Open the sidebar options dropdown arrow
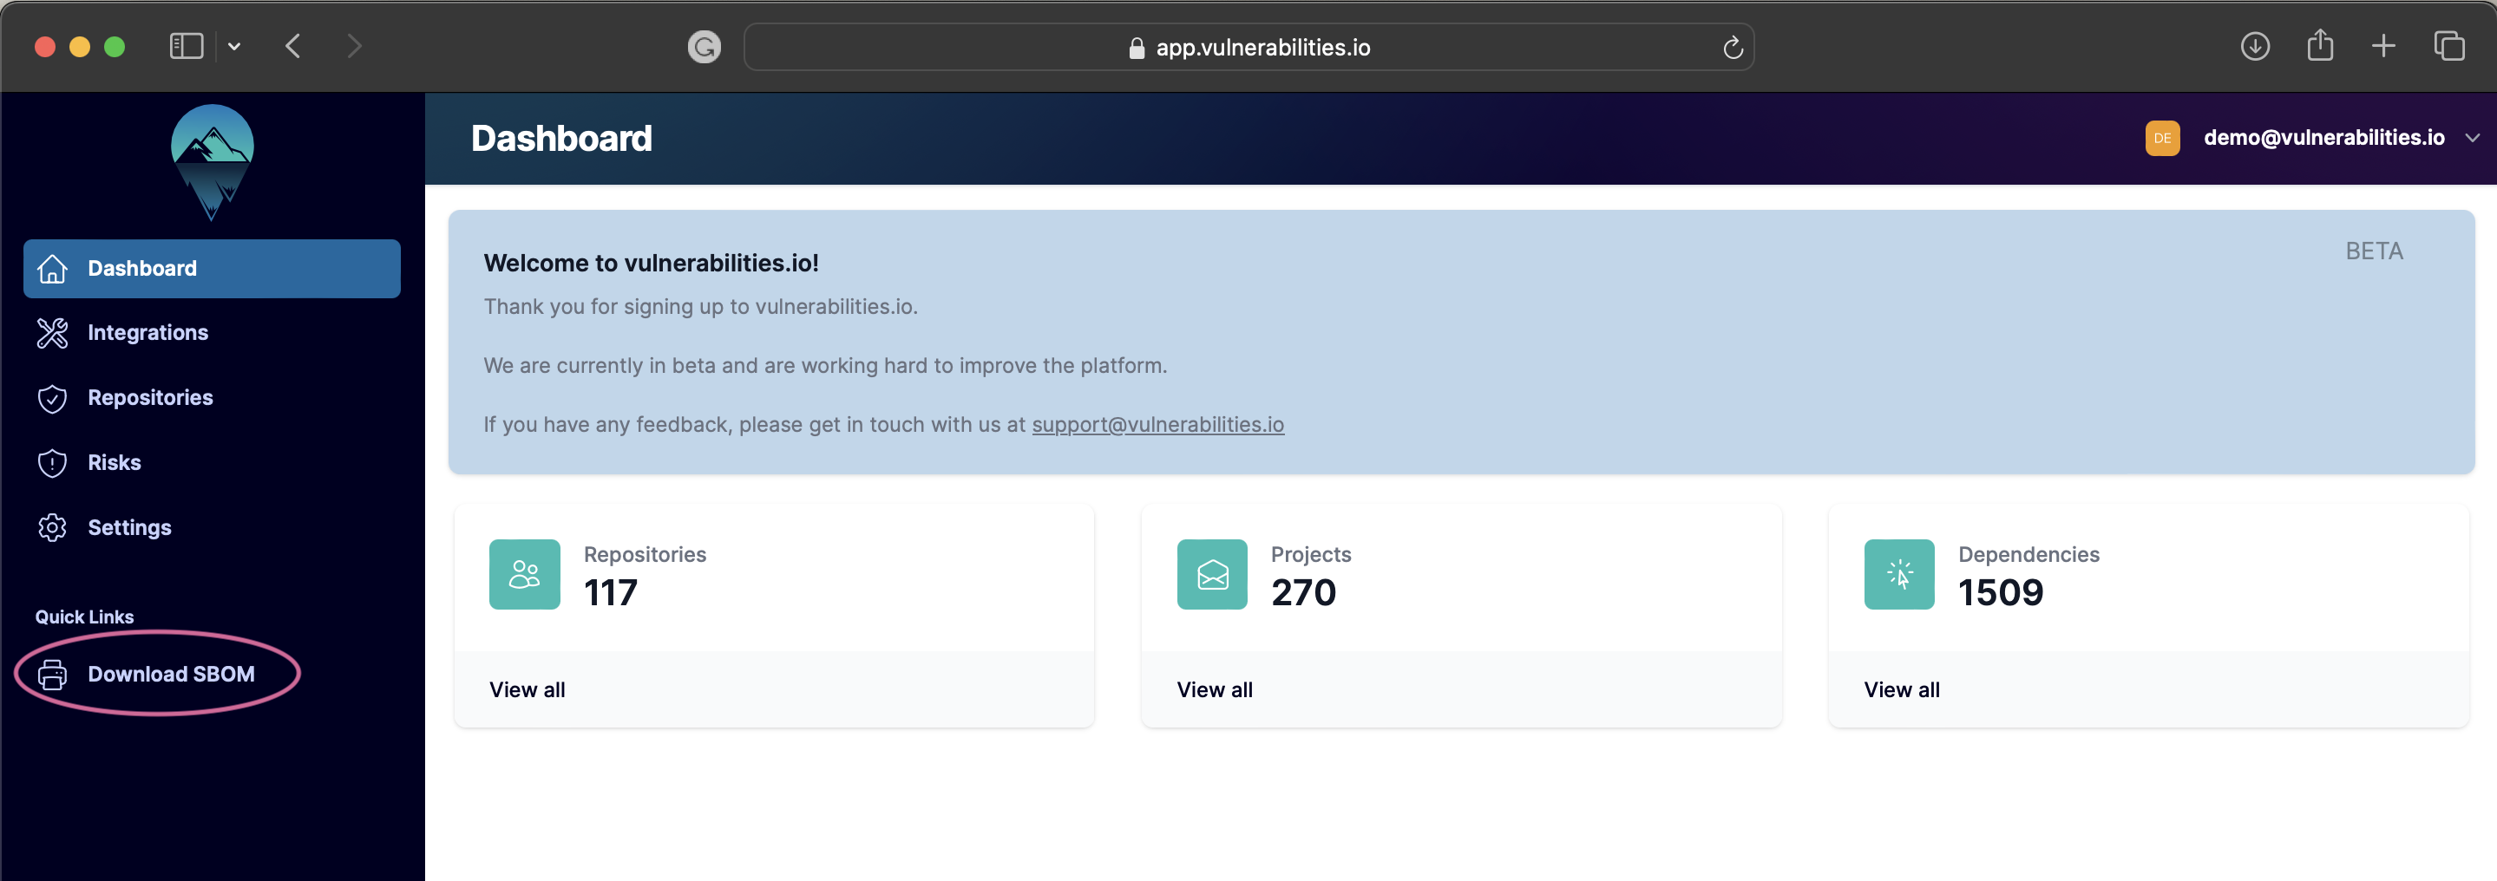The image size is (2497, 881). (233, 47)
